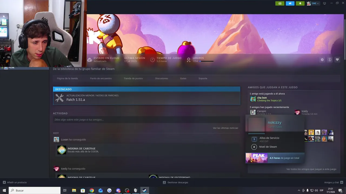Open Página de la tienda tab
The width and height of the screenshot is (346, 194).
coord(67,78)
